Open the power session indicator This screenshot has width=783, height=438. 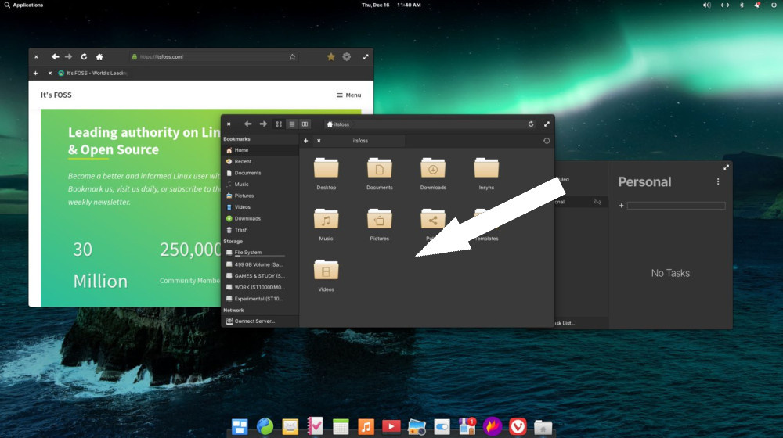tap(774, 5)
